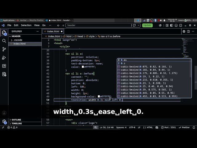This screenshot has width=197, height=148.
Task: Open the View menu
Action: pyautogui.click(x=37, y=25)
